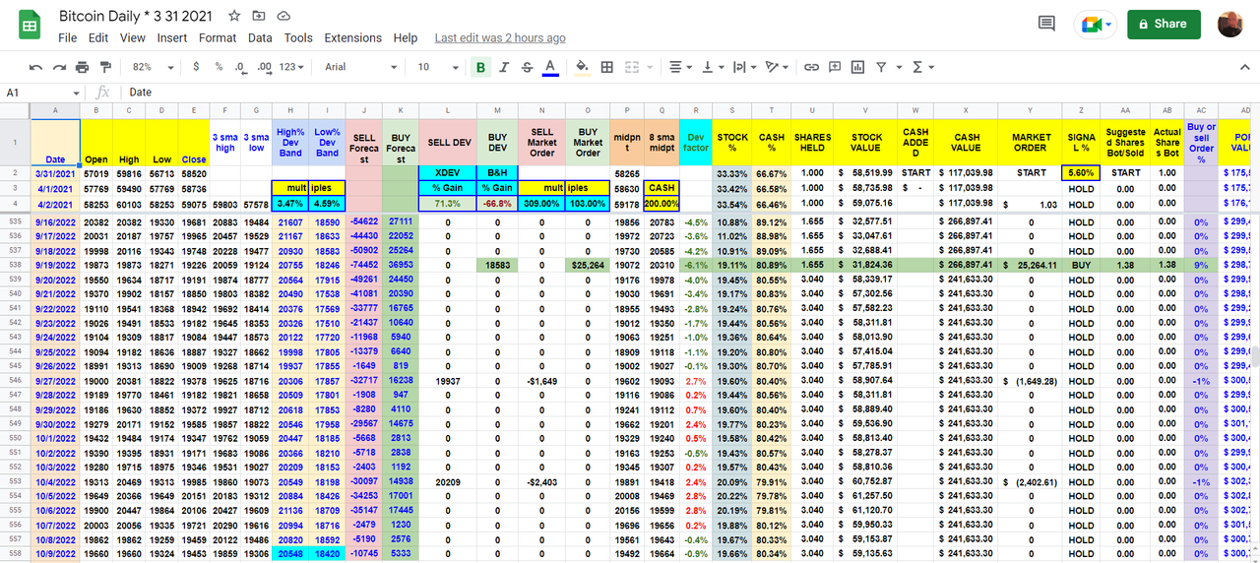
Task: Open the zoom level dropdown showing 82%
Action: click(152, 67)
